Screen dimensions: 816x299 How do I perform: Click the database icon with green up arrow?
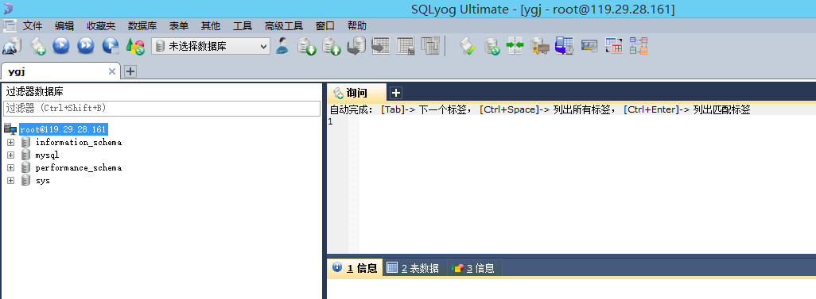[x=331, y=46]
